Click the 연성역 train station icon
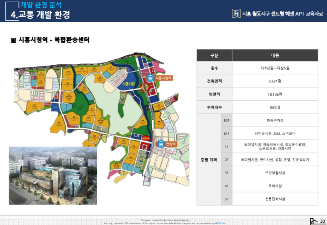 pos(160,144)
